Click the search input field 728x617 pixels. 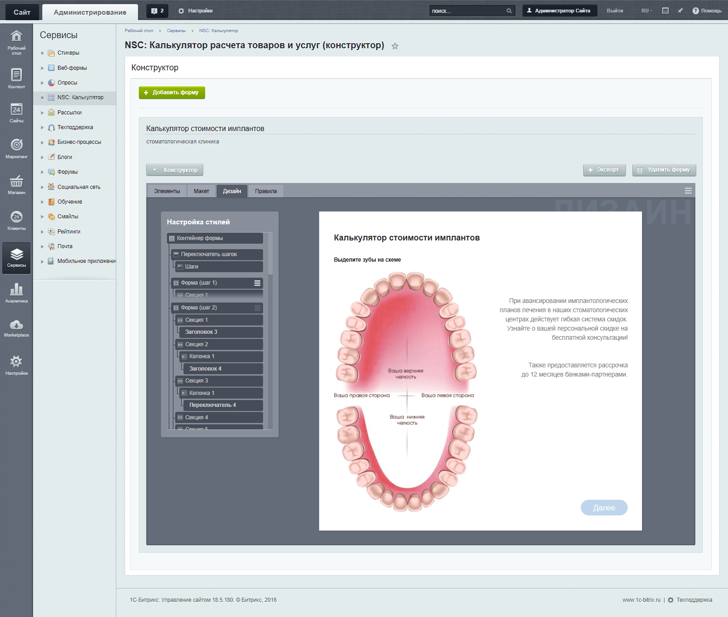[467, 11]
